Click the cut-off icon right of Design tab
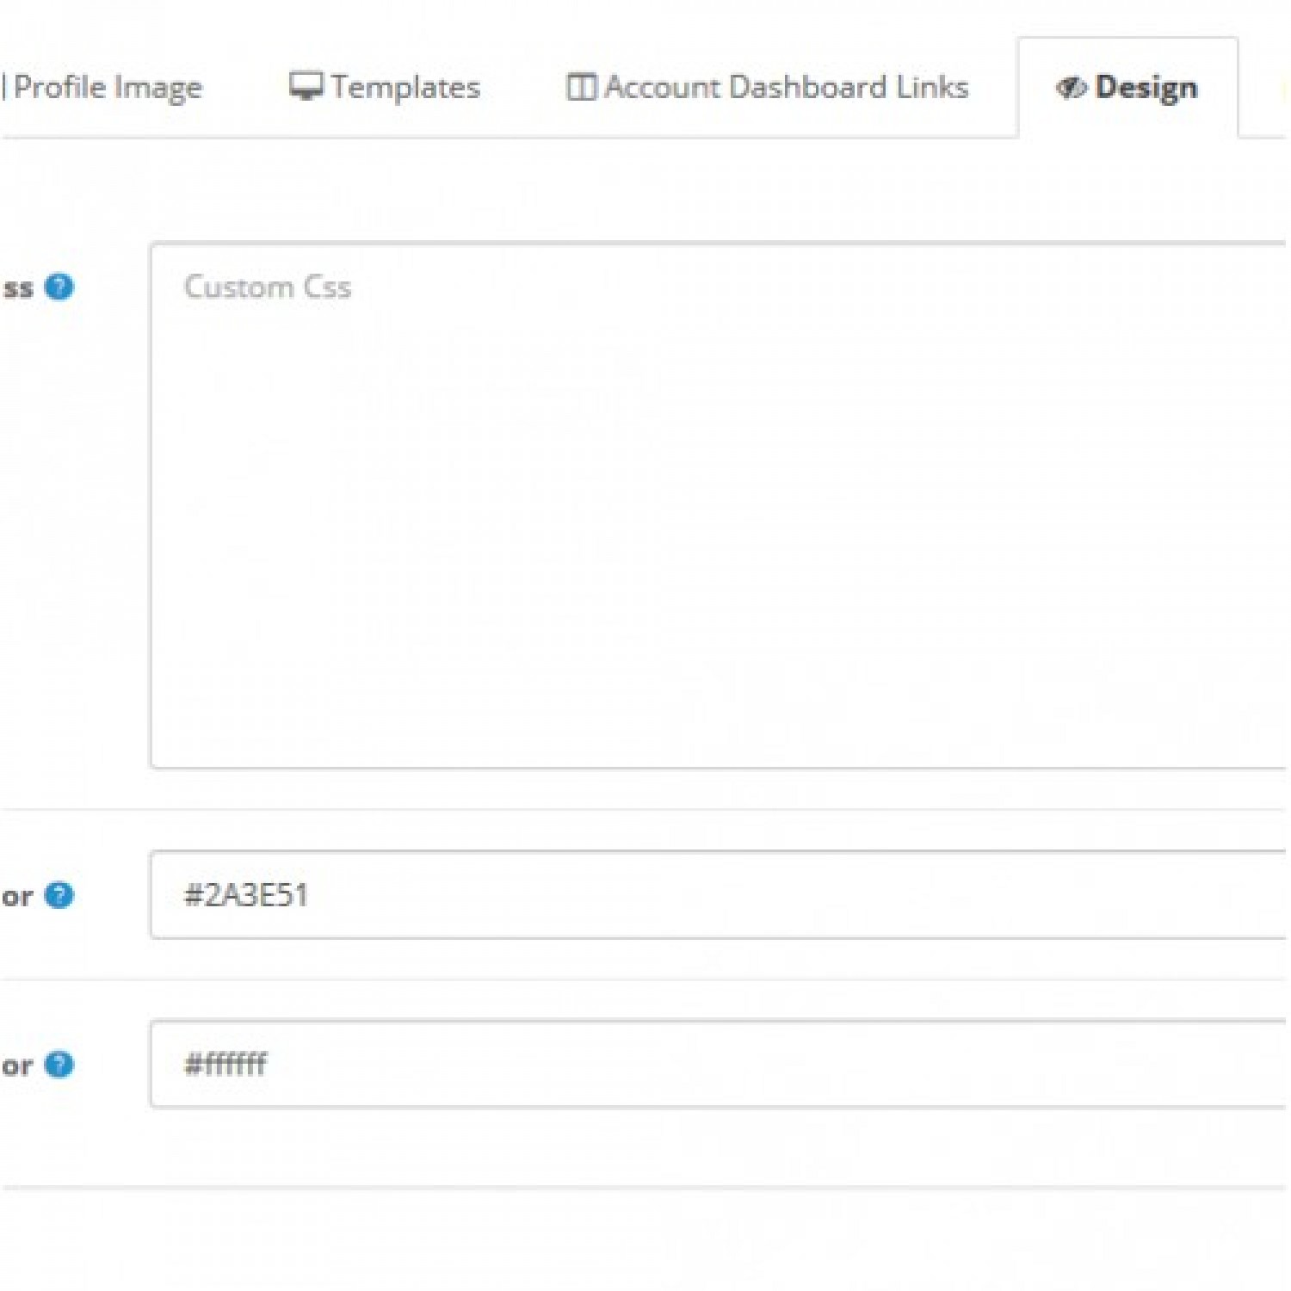1291x1291 pixels. tap(1283, 87)
